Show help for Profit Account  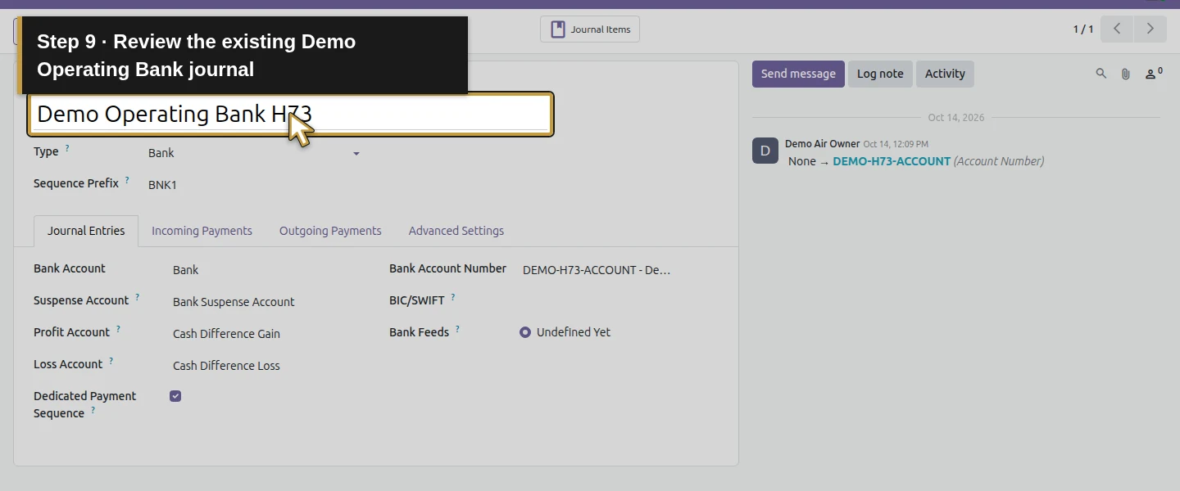click(x=118, y=329)
